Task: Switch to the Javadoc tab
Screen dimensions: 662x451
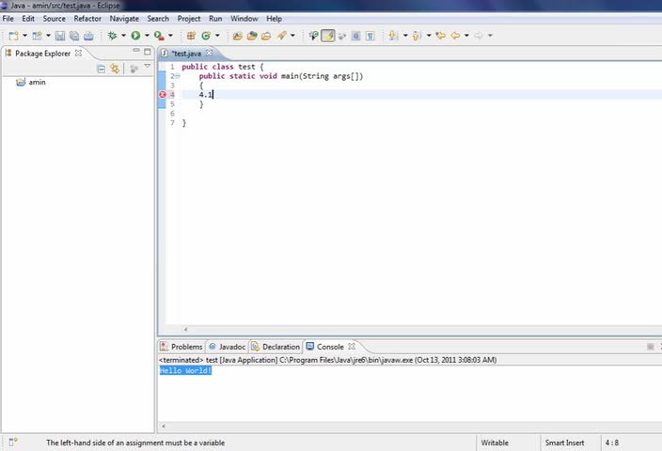Action: coord(228,347)
